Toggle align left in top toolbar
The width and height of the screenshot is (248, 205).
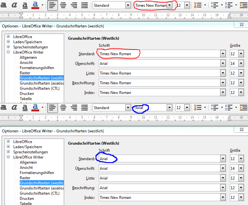52,5
